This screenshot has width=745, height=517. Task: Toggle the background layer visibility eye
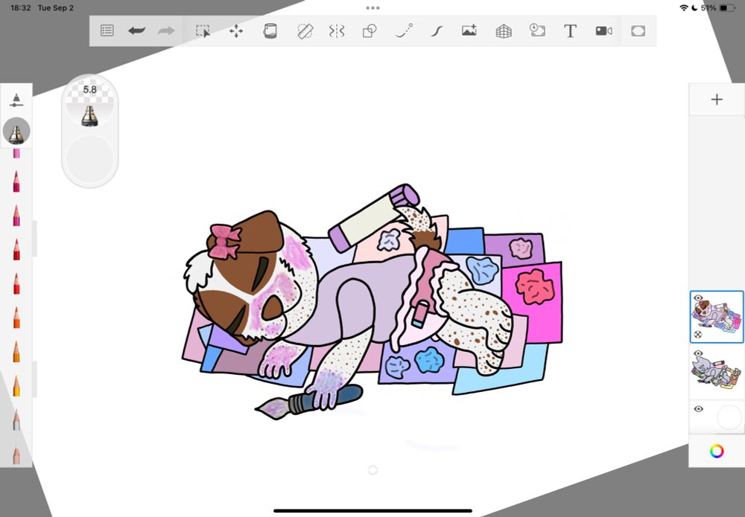click(698, 409)
